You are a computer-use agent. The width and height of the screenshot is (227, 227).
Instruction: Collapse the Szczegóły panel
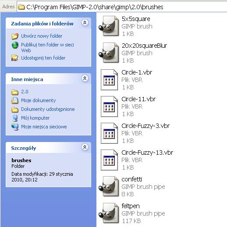click(x=85, y=147)
